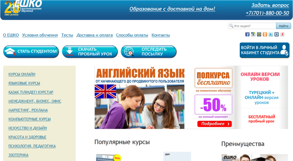293x161 pixels.
Task: Click the 'Найти' search button
Action: 284,26
